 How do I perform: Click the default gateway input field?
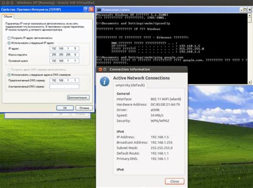click(x=64, y=61)
